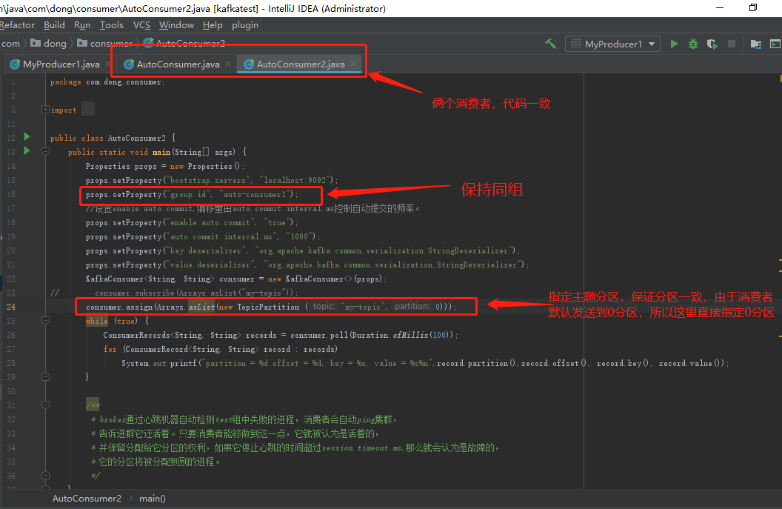This screenshot has height=509, width=782.
Task: Click the printf call on line 28
Action: point(182,363)
